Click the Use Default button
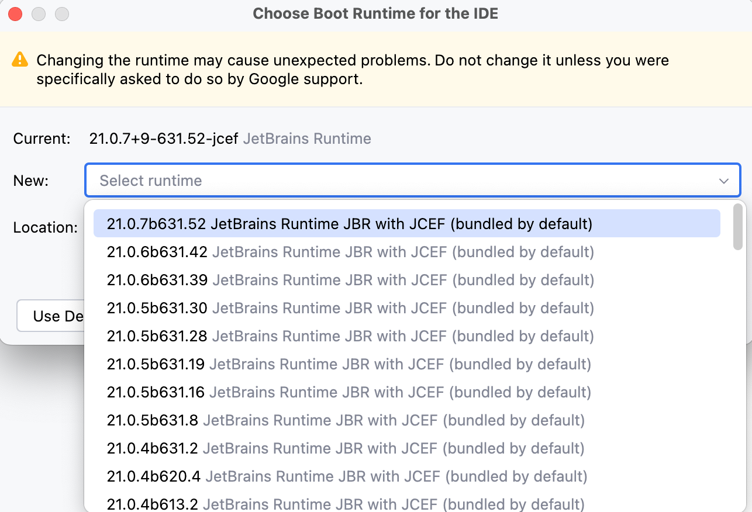 [51, 316]
